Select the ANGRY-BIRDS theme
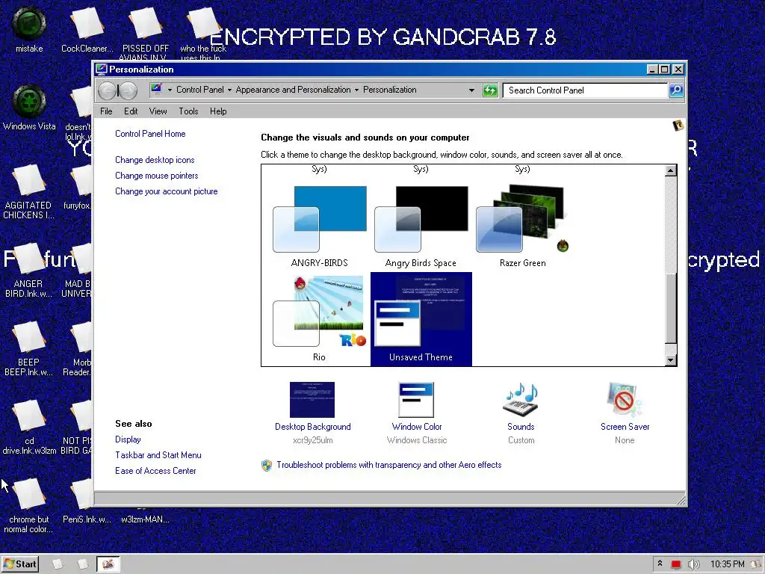 click(x=319, y=226)
